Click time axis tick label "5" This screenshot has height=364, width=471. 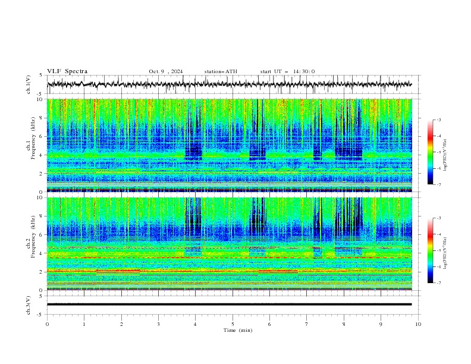click(x=233, y=324)
